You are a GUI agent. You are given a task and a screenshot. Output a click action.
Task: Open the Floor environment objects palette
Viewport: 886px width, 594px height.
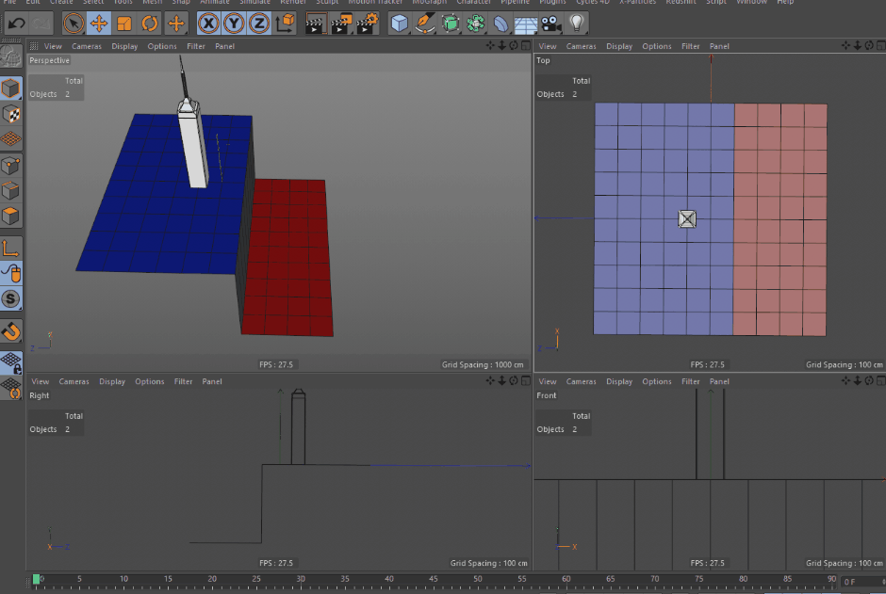click(x=526, y=24)
